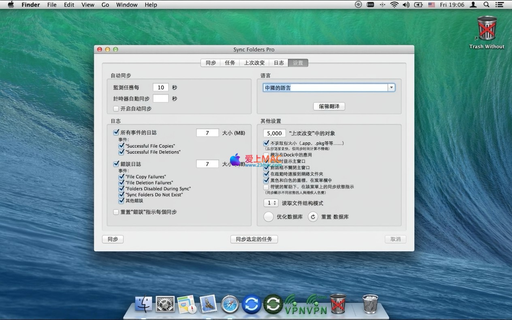
Task: Open the Trash Without desktop icon
Action: pyautogui.click(x=486, y=29)
